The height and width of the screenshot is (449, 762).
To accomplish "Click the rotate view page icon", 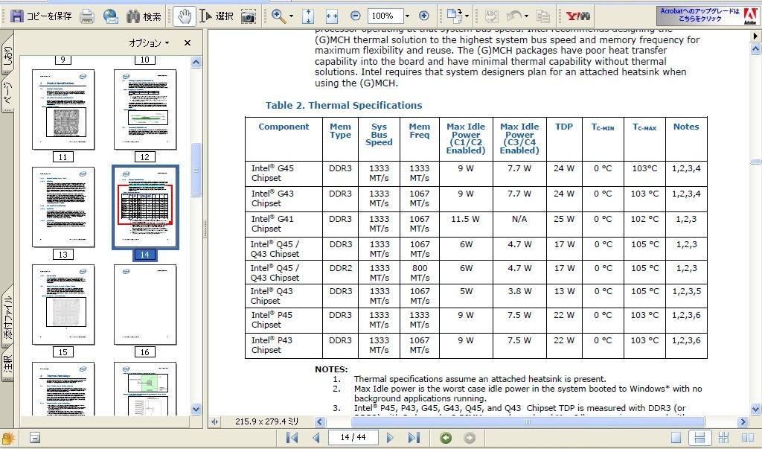I will (454, 16).
